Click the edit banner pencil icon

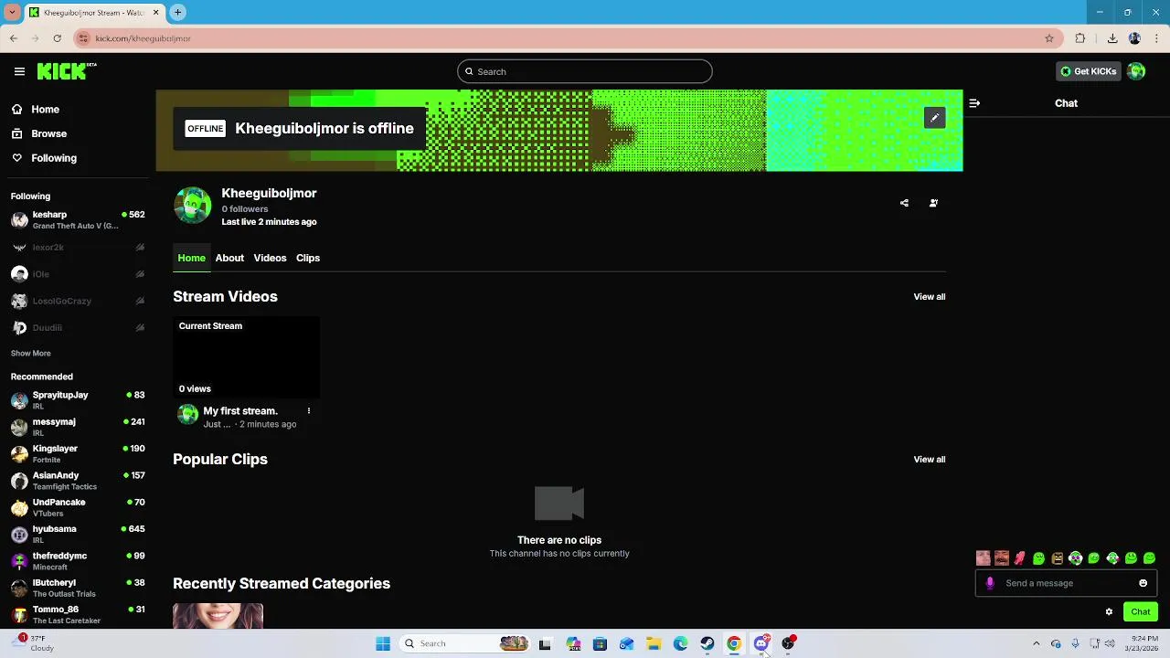point(934,118)
